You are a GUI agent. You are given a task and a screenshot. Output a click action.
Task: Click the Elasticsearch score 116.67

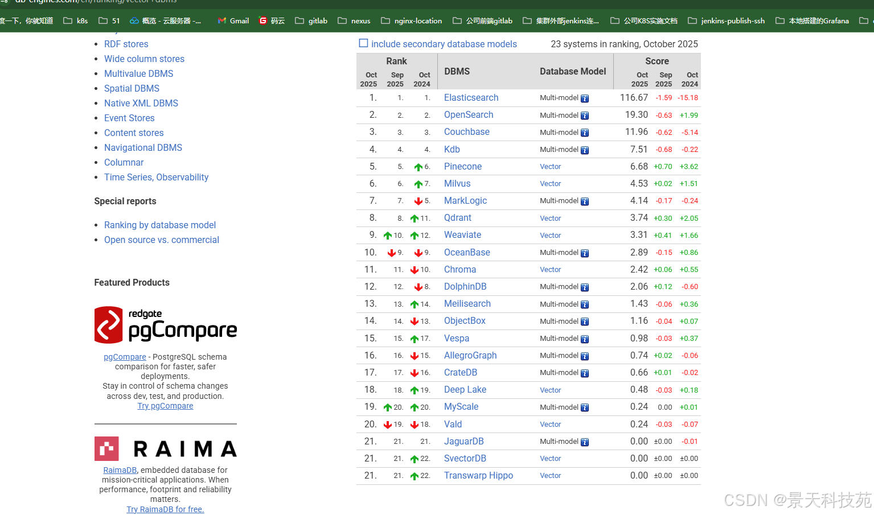pyautogui.click(x=634, y=97)
